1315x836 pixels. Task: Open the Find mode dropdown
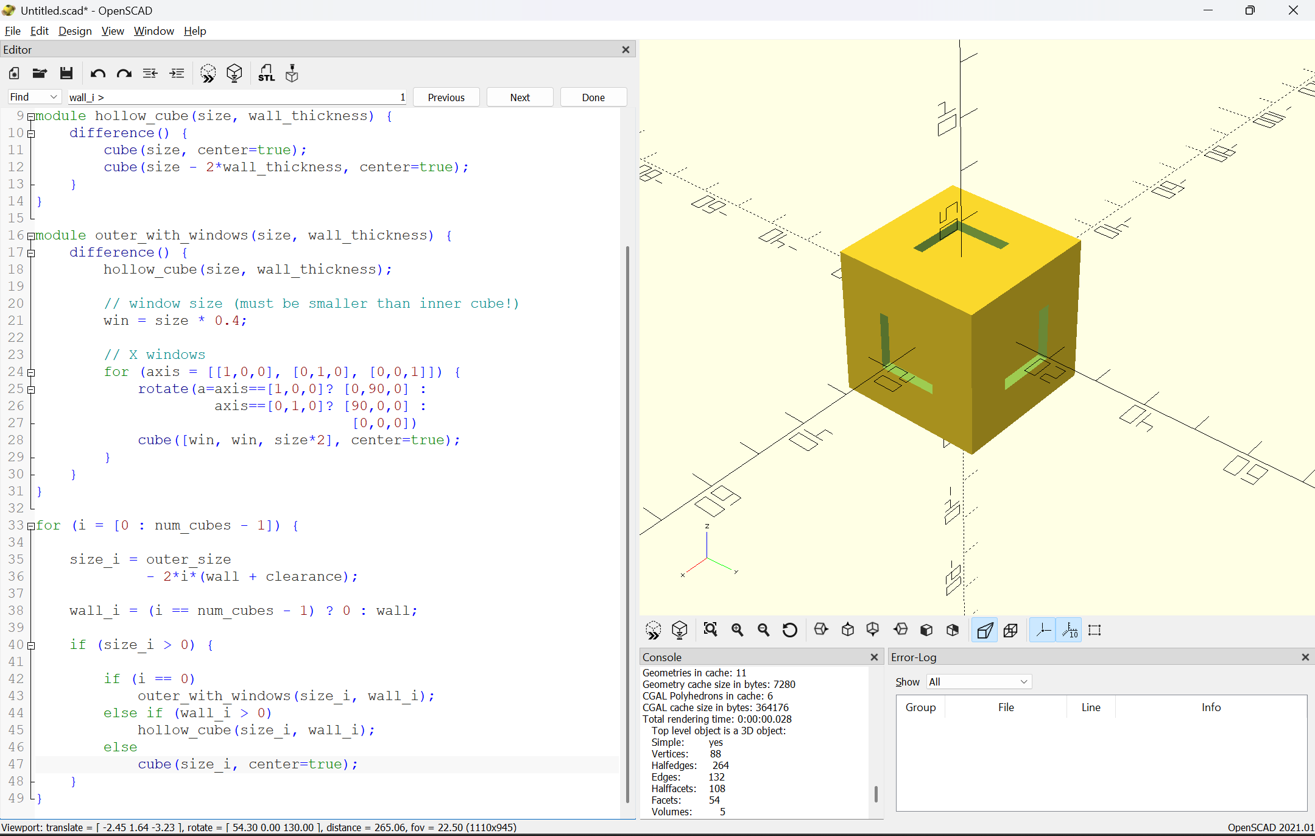[33, 97]
